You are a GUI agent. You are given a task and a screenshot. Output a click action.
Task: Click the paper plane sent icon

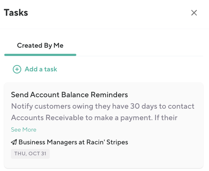coord(14,142)
